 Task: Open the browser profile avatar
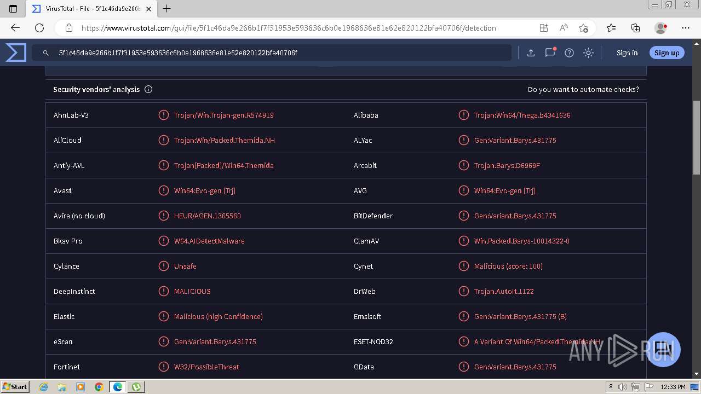click(661, 28)
